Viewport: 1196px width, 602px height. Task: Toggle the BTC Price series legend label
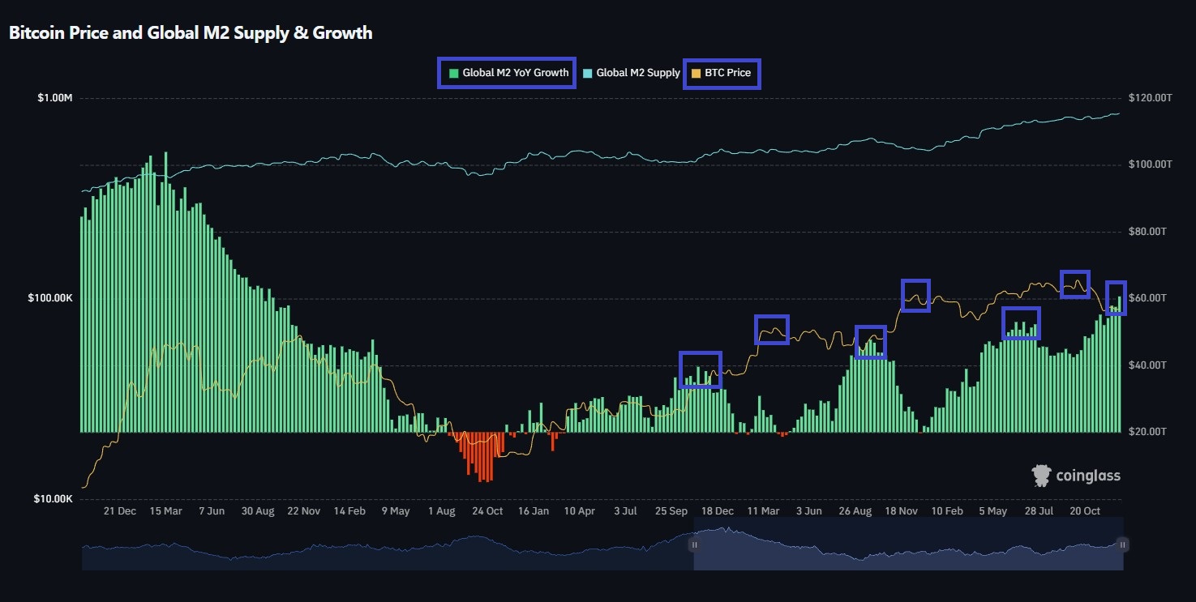[x=727, y=73]
